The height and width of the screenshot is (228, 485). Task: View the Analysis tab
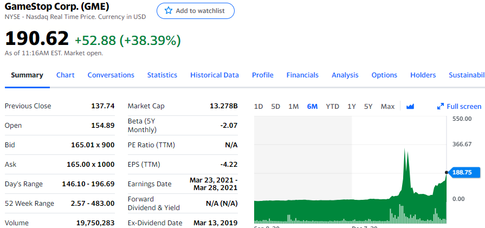tap(345, 75)
